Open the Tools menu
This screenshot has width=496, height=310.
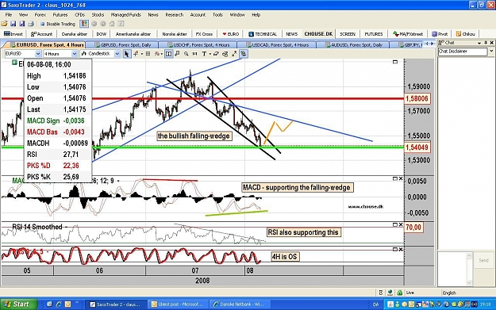(x=217, y=15)
